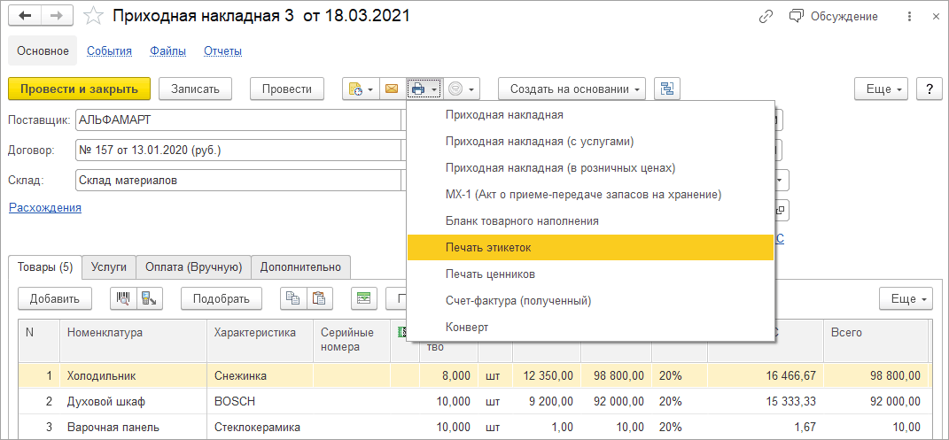The width and height of the screenshot is (949, 440).
Task: Click the help question mark button
Action: [x=929, y=89]
